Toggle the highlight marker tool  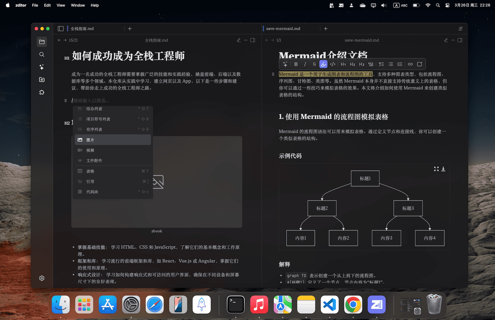323,64
